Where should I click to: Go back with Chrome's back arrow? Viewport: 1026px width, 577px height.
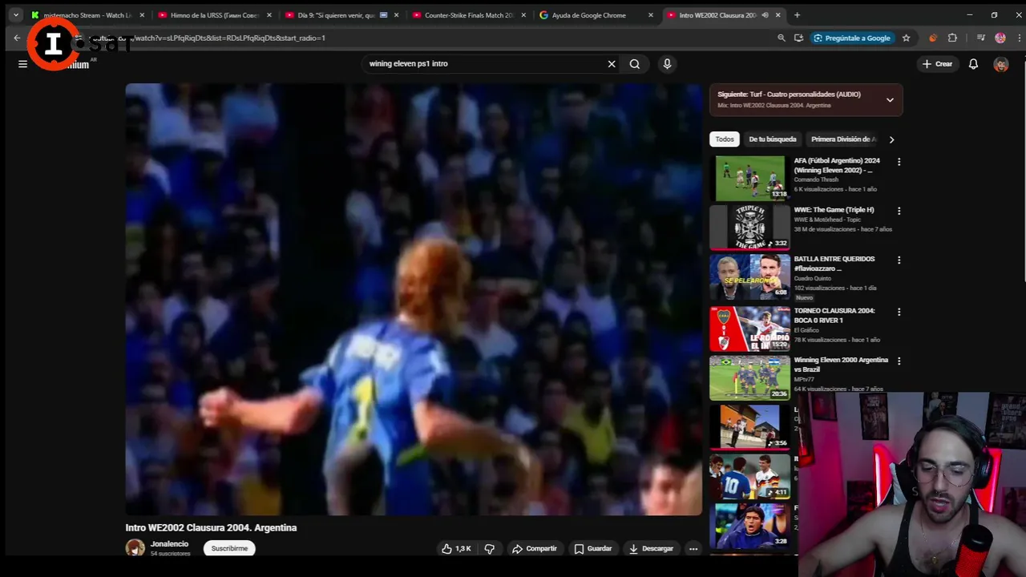pos(17,38)
